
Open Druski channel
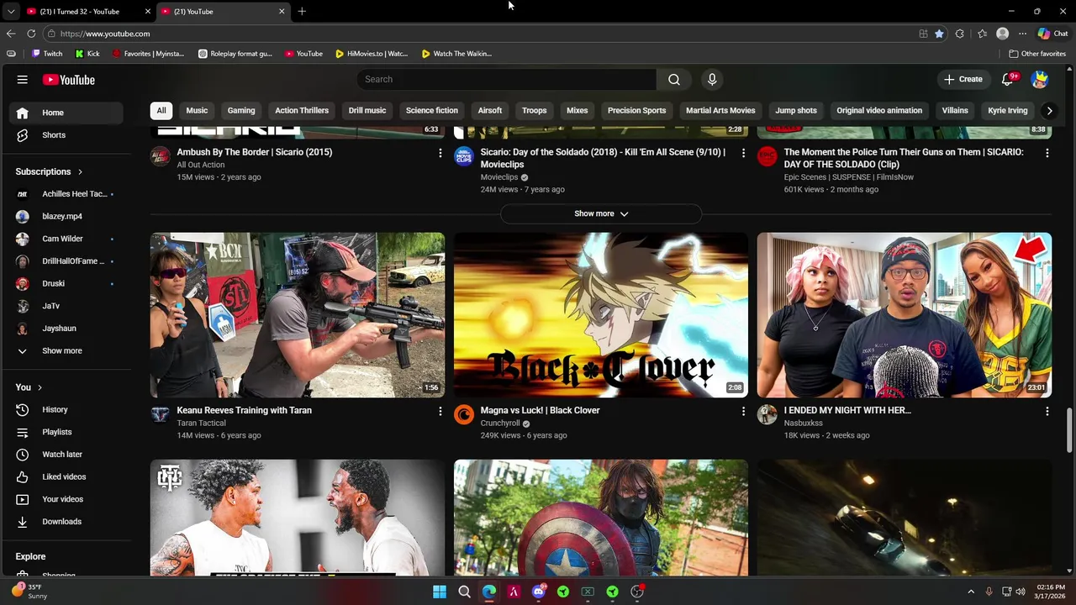tap(67, 283)
